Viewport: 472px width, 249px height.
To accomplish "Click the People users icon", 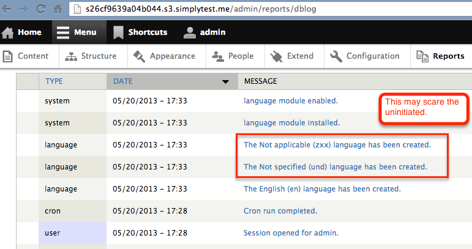I will pos(218,56).
